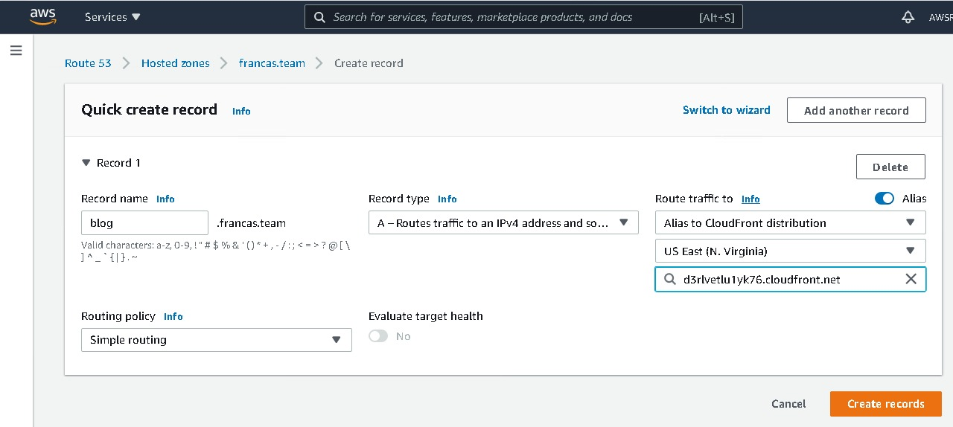Open the Services dropdown menu
The width and height of the screenshot is (953, 427).
point(112,16)
